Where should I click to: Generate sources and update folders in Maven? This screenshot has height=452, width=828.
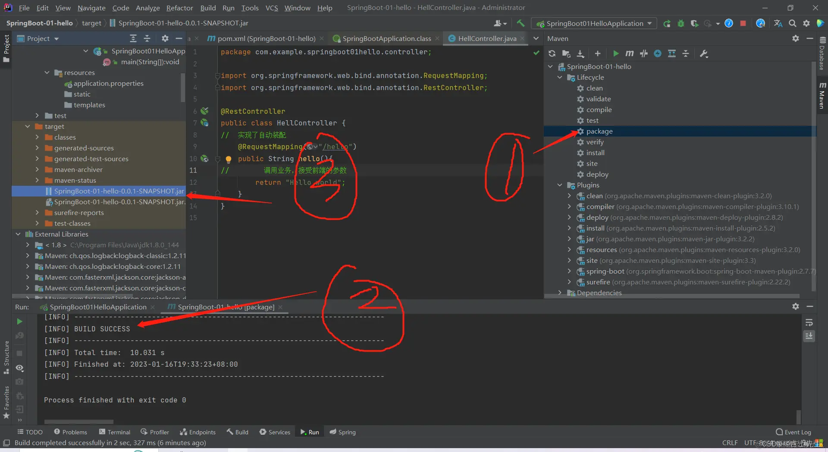tap(566, 53)
